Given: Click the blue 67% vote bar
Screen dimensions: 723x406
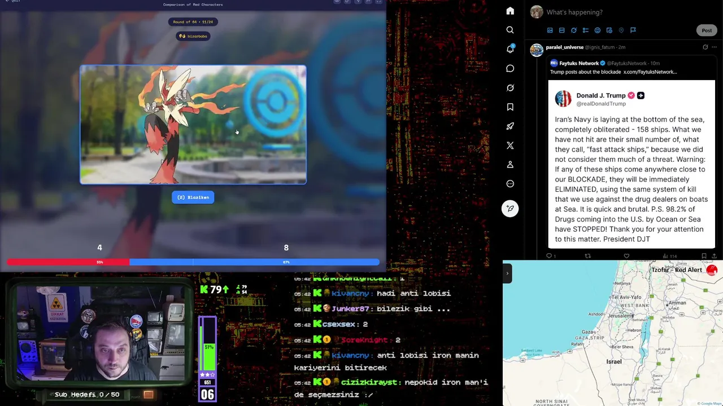Looking at the screenshot, I should (x=254, y=262).
